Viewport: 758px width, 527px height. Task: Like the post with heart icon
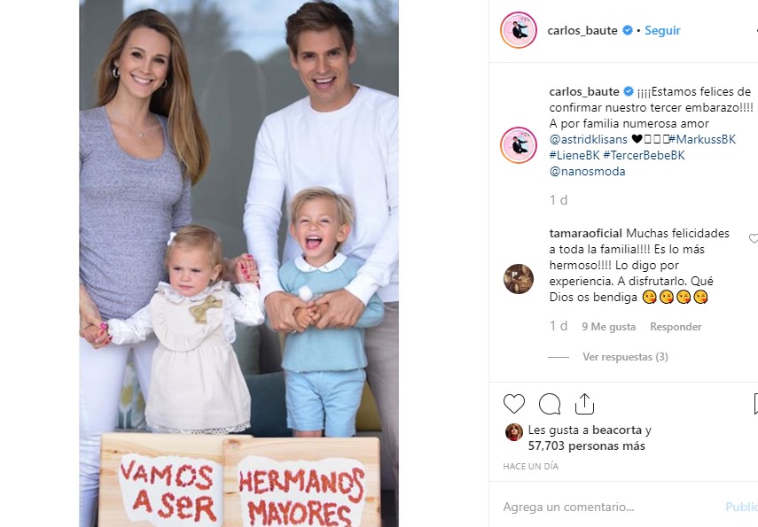tap(514, 404)
